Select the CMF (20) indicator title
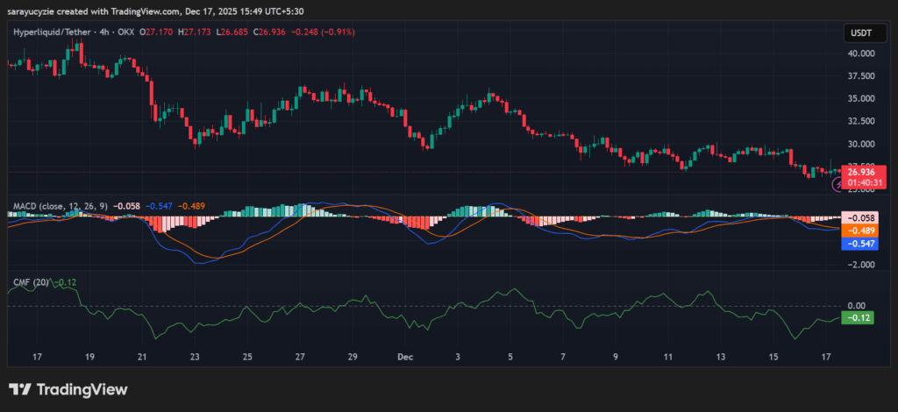The width and height of the screenshot is (898, 412). pos(30,282)
